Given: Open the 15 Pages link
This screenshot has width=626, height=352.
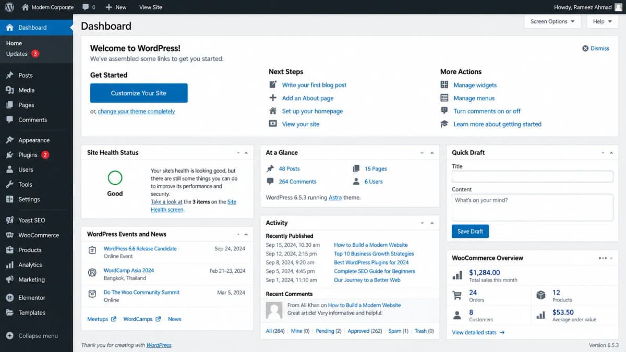Looking at the screenshot, I should (376, 168).
